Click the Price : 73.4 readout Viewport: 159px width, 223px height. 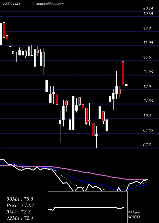pos(20,205)
